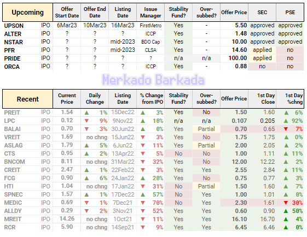The image size is (307, 237).
Task: Click the red down arrow in RCR % Change from IPO
Action: click(143, 227)
